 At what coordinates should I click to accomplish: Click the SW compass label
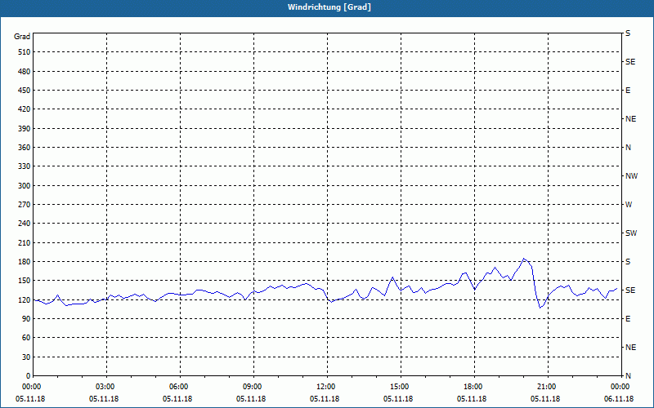coord(631,233)
